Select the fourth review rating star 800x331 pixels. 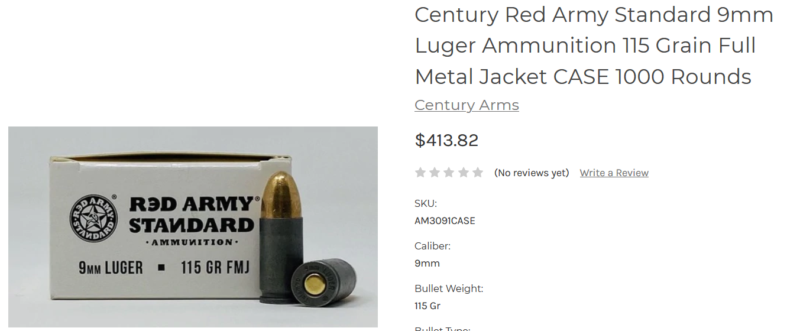(464, 173)
